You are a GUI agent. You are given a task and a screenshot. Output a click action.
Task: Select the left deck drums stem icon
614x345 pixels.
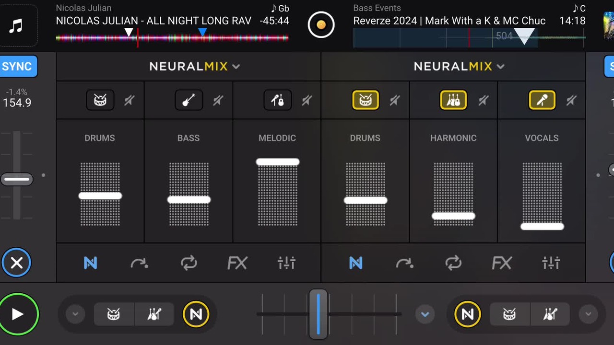click(100, 101)
